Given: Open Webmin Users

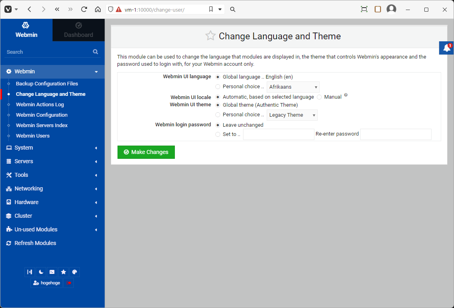Looking at the screenshot, I should click(33, 136).
